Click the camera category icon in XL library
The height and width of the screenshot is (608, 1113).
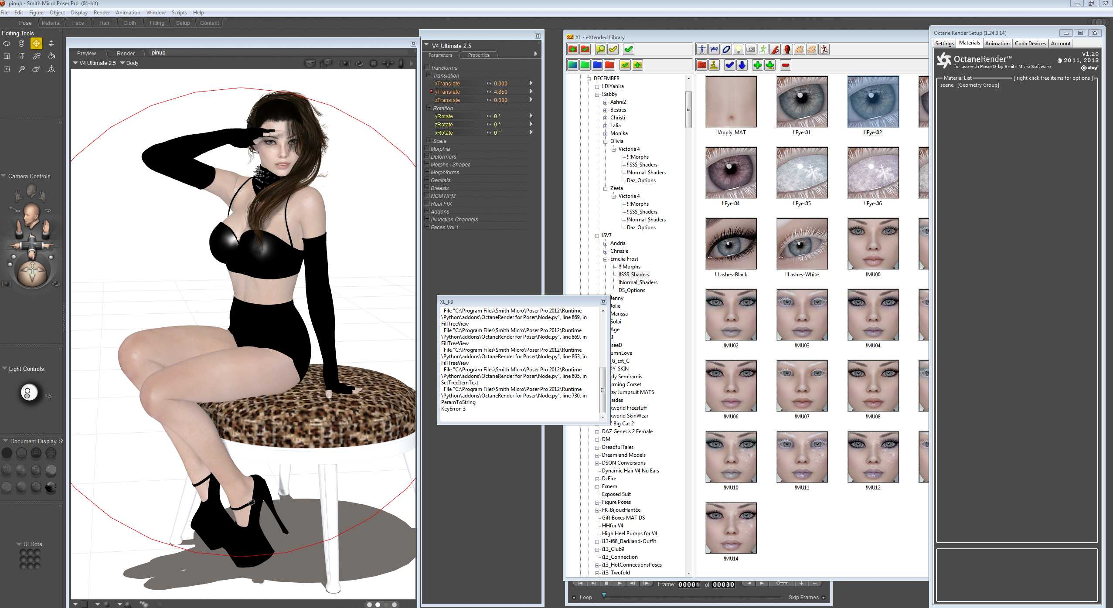(750, 50)
